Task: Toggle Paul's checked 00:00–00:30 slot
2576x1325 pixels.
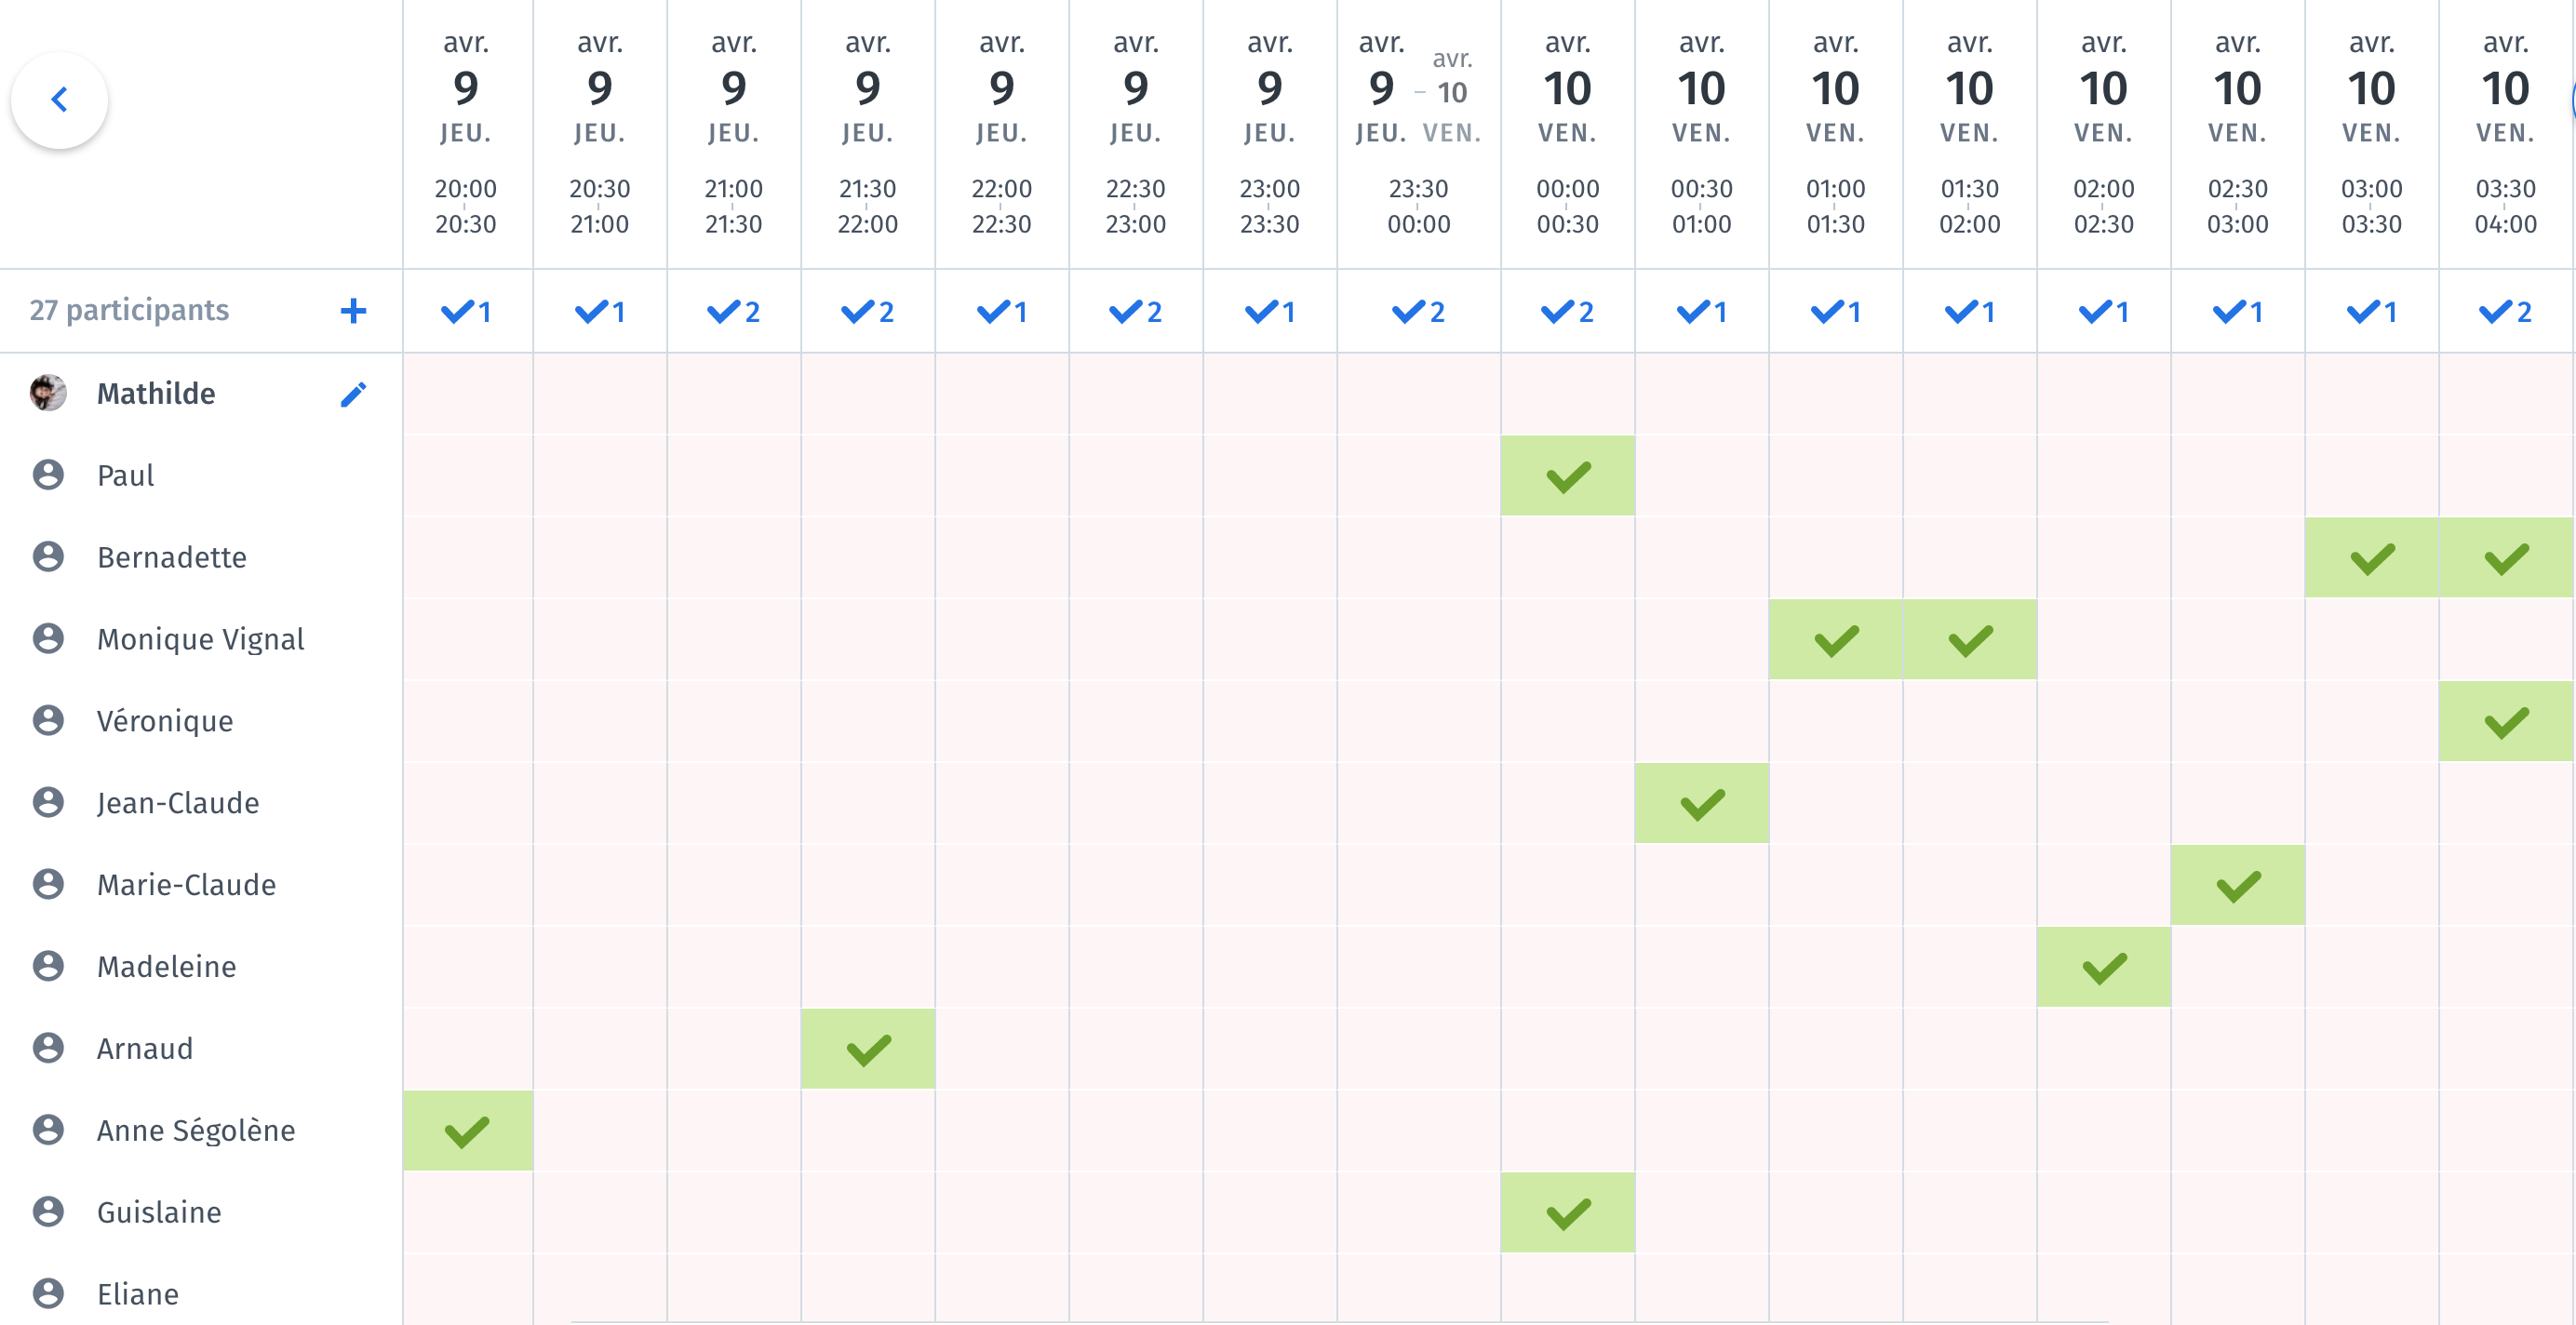Action: tap(1567, 476)
